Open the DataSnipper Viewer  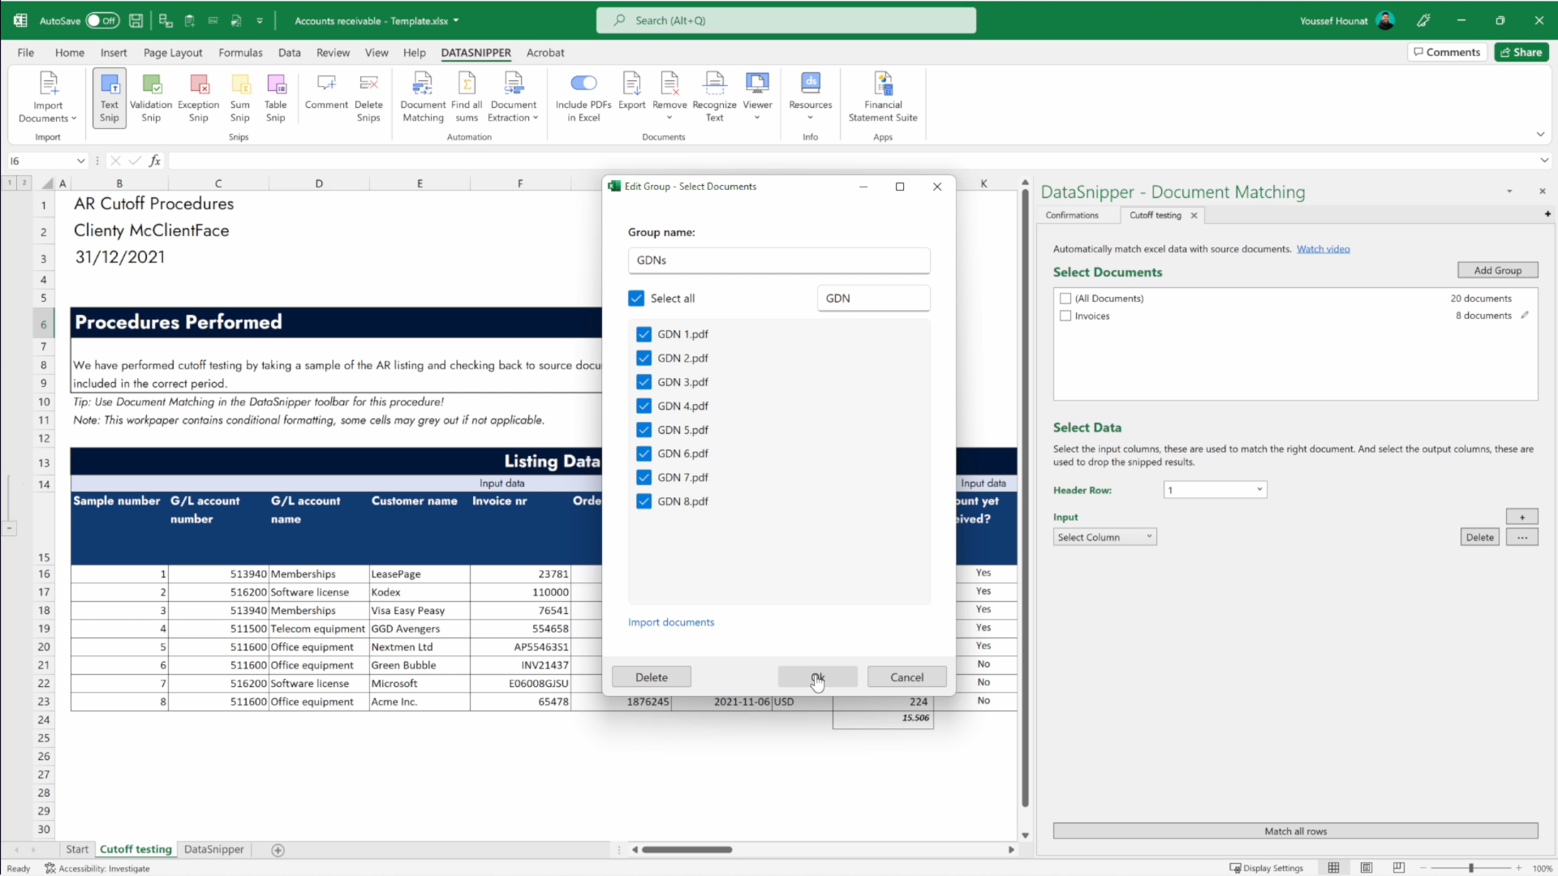point(756,96)
